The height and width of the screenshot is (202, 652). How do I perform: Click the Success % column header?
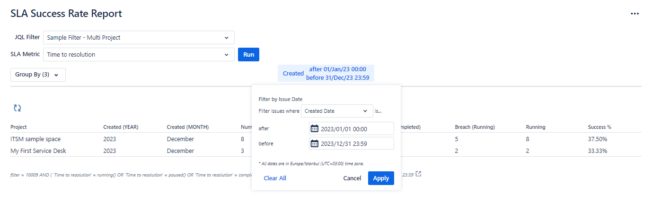coord(599,127)
